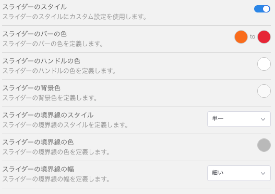Screen dimensions: 275x194
Task: Change the gray slider border color swatch
Action: tap(264, 145)
